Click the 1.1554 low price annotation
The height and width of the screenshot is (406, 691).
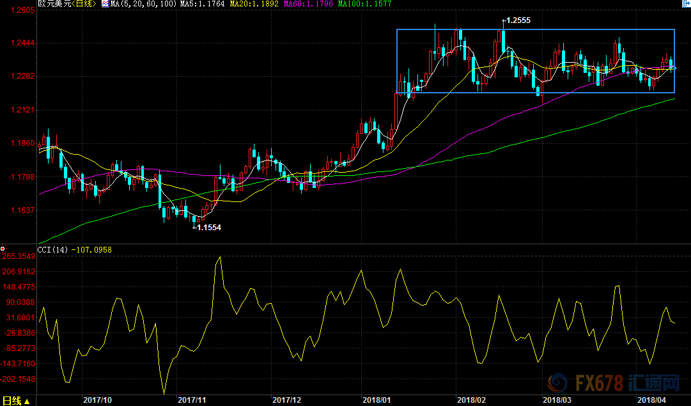208,227
